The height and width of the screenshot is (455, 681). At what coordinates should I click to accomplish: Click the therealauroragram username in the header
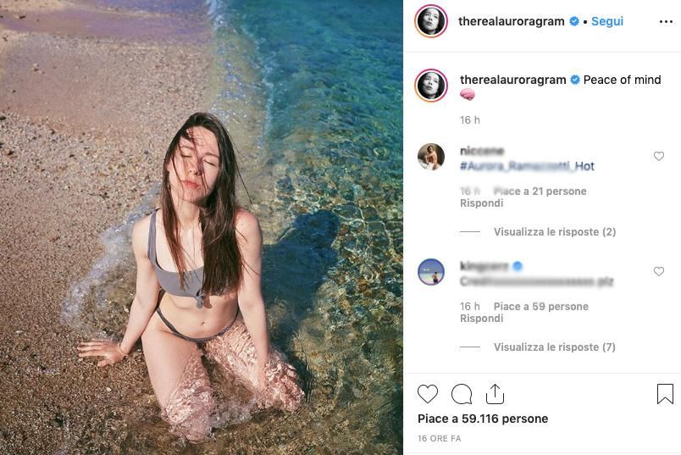pyautogui.click(x=512, y=21)
